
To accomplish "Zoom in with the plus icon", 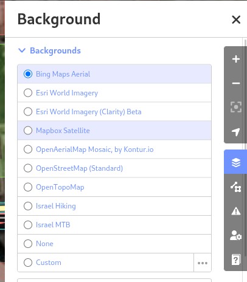I will pyautogui.click(x=235, y=59).
